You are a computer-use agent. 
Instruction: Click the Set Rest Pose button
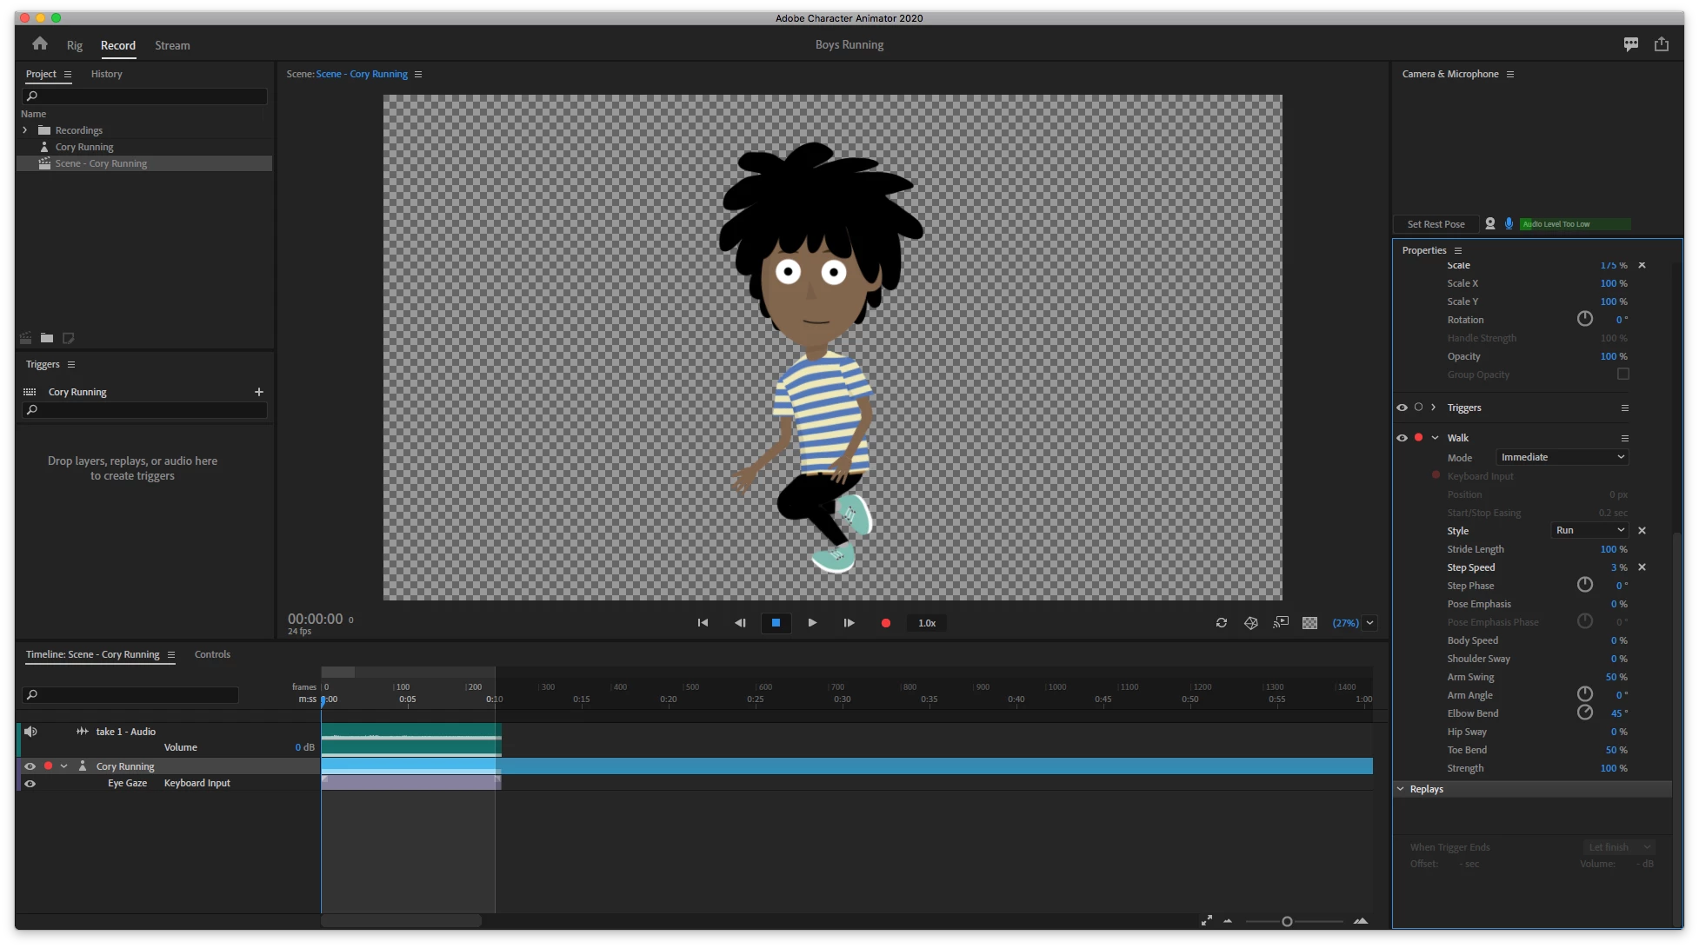click(x=1436, y=224)
